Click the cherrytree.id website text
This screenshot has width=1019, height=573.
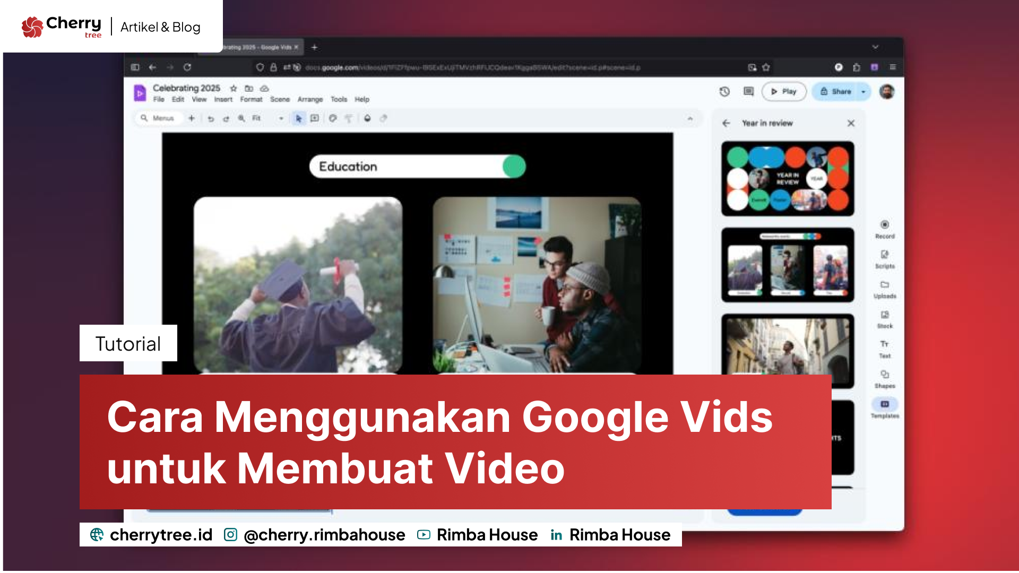point(161,535)
